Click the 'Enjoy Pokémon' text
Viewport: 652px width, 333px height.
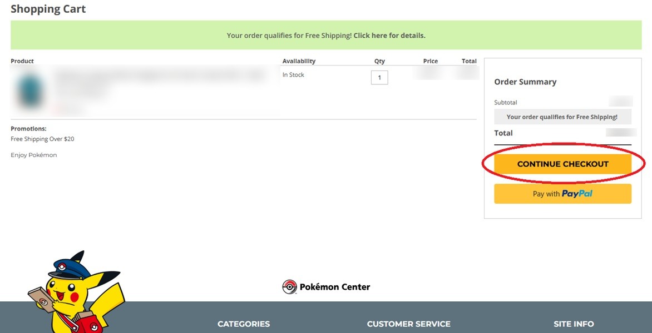coord(34,155)
